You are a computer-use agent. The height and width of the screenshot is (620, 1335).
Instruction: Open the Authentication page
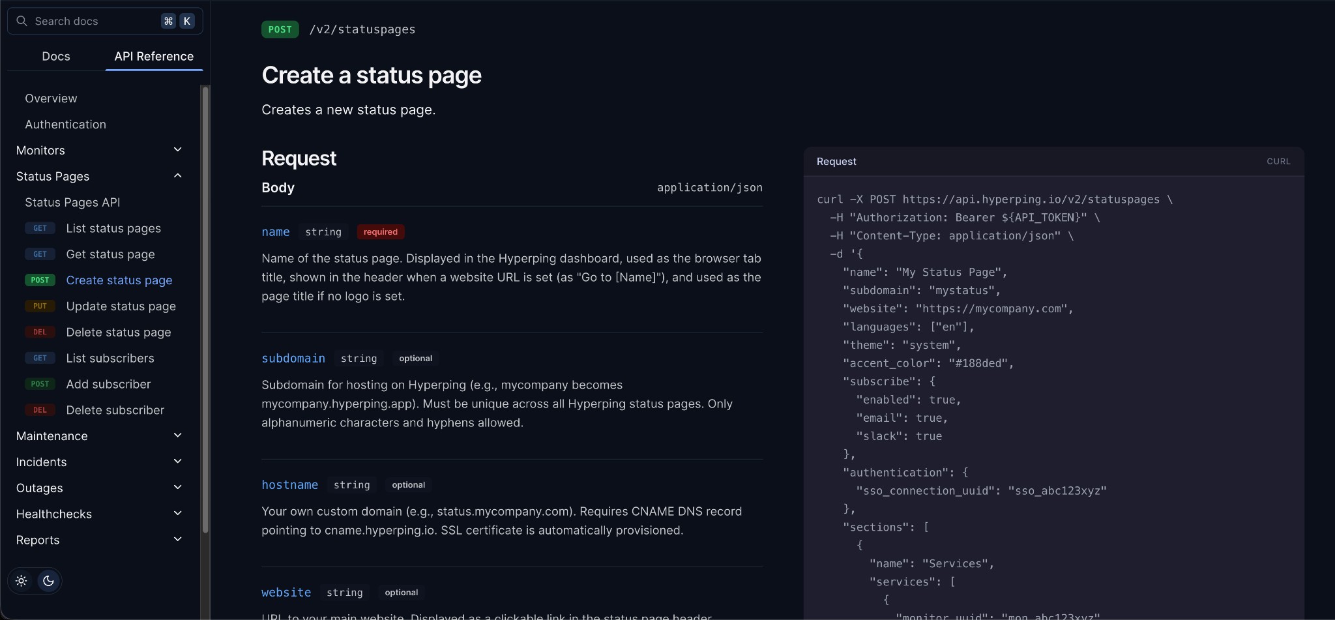[x=65, y=124]
